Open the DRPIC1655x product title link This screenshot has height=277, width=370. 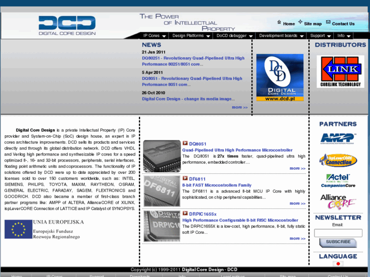tap(203, 214)
